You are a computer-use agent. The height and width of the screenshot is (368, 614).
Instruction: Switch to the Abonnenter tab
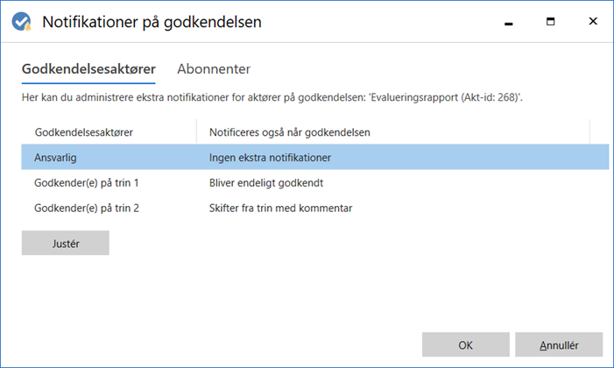pos(214,69)
